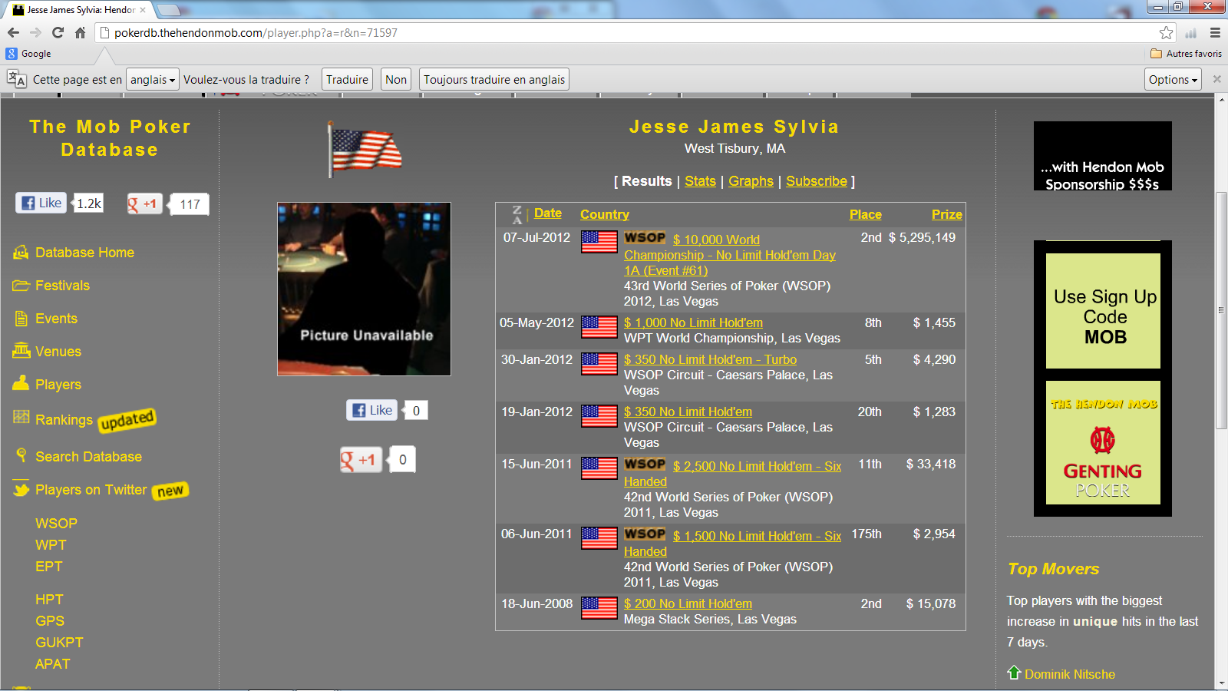
Task: Open the $ 200 No Limit Hold'em link
Action: [688, 603]
